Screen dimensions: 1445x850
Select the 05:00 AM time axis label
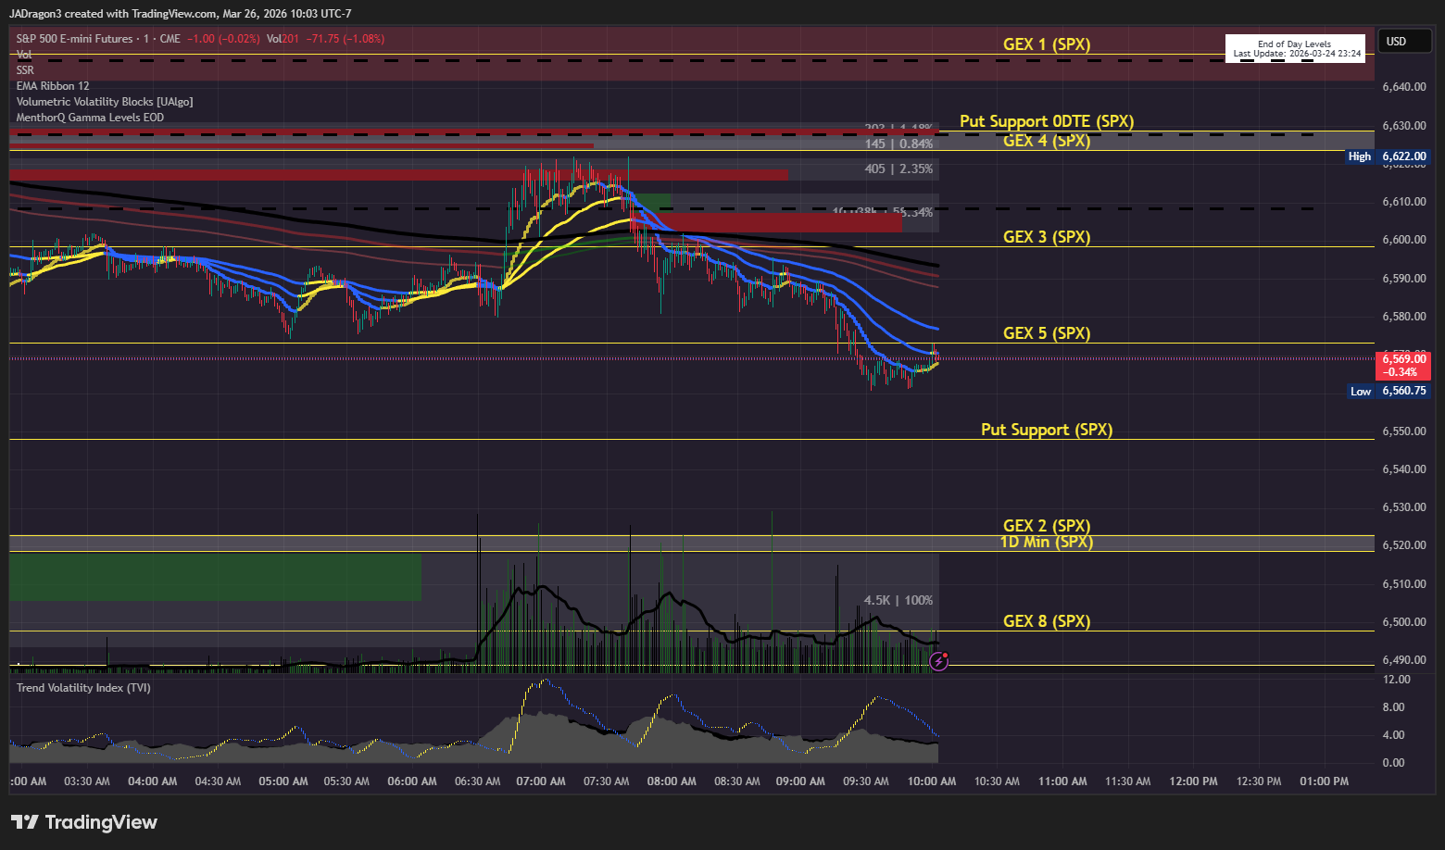283,781
